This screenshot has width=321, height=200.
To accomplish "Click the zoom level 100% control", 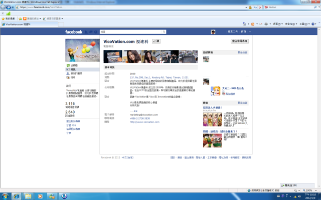I will [307, 190].
